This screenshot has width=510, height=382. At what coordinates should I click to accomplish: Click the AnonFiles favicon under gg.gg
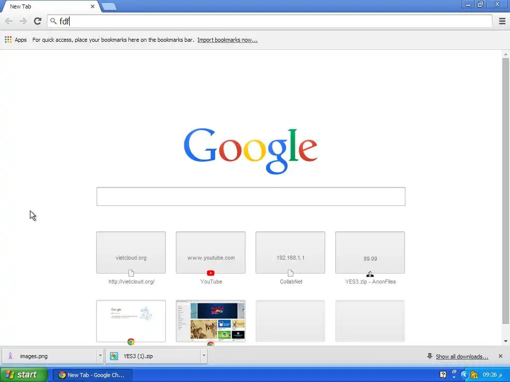click(370, 274)
